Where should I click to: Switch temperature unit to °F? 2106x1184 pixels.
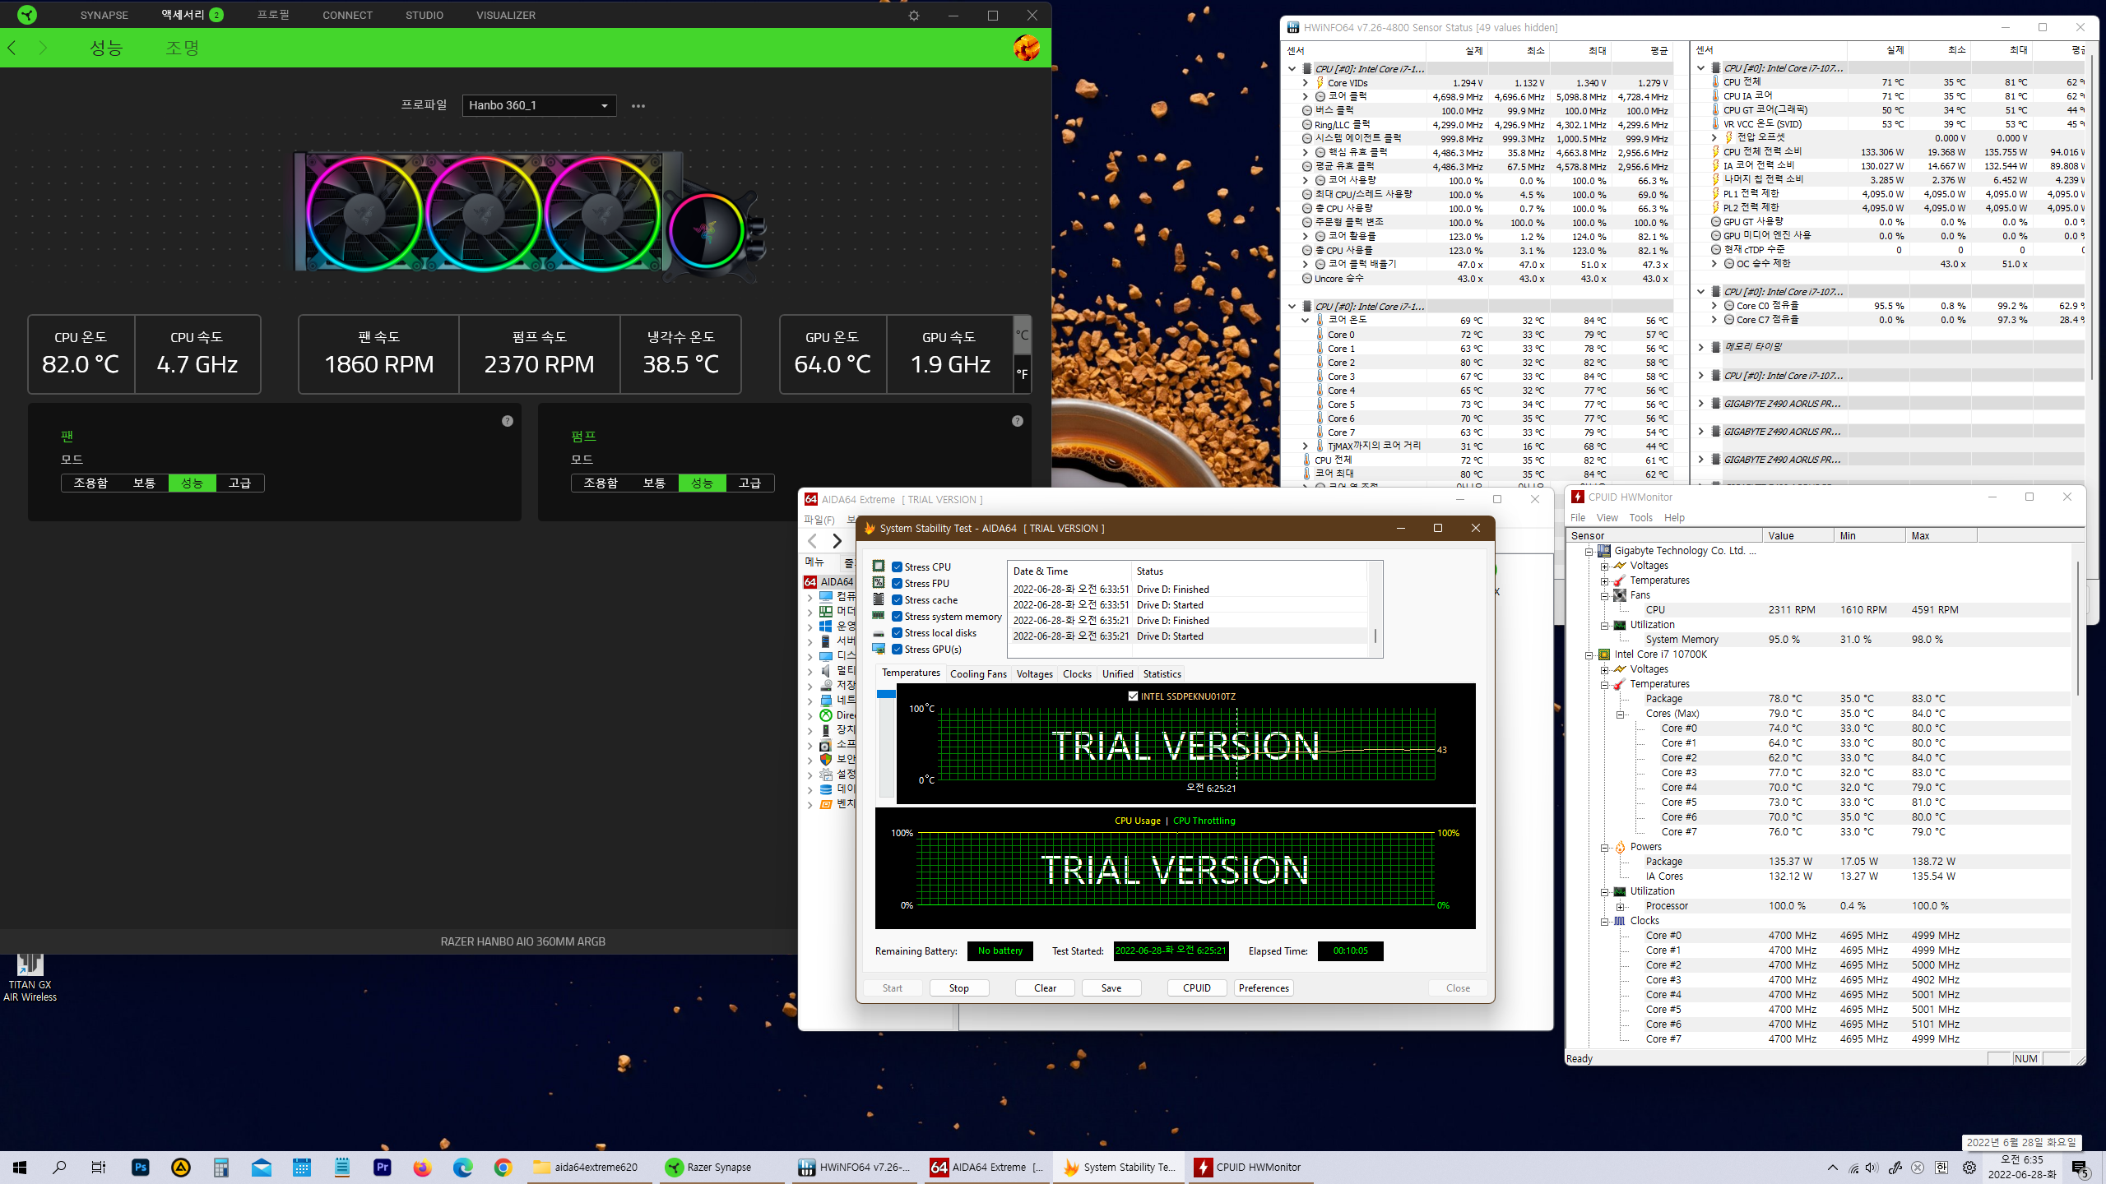[1022, 374]
